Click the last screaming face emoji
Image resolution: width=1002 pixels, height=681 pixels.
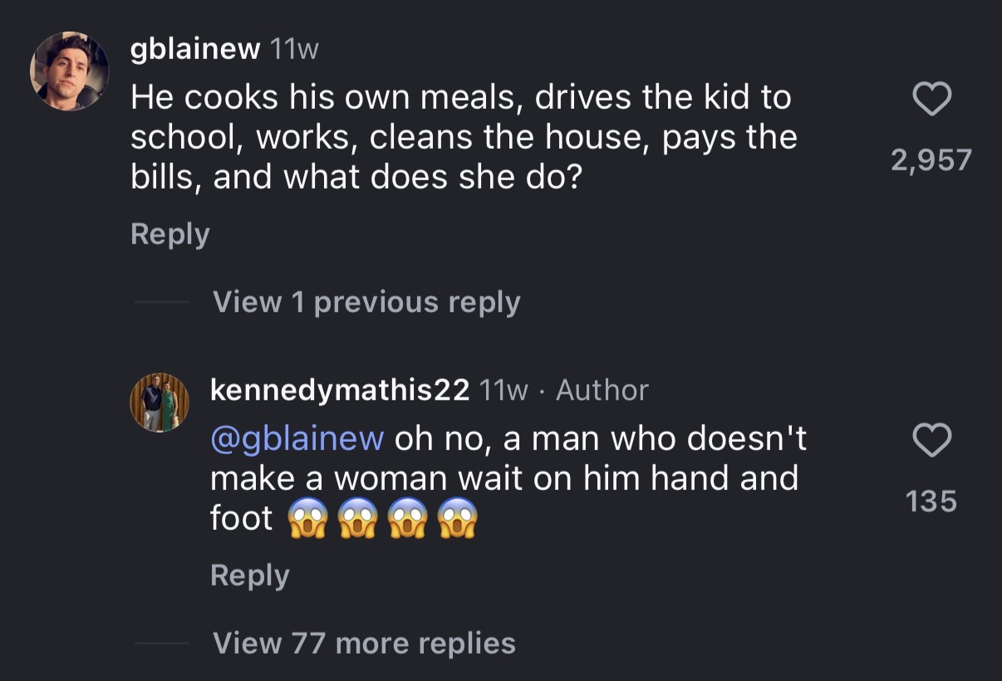coord(458,520)
